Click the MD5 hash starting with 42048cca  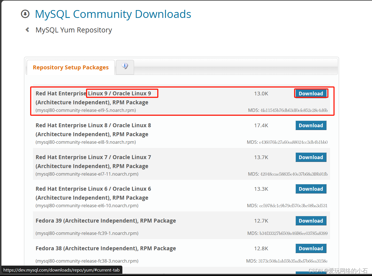click(294, 174)
